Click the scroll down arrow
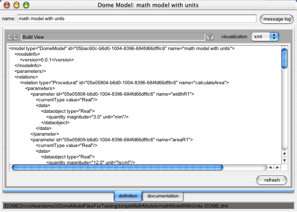The image size is (297, 212). click(x=284, y=160)
